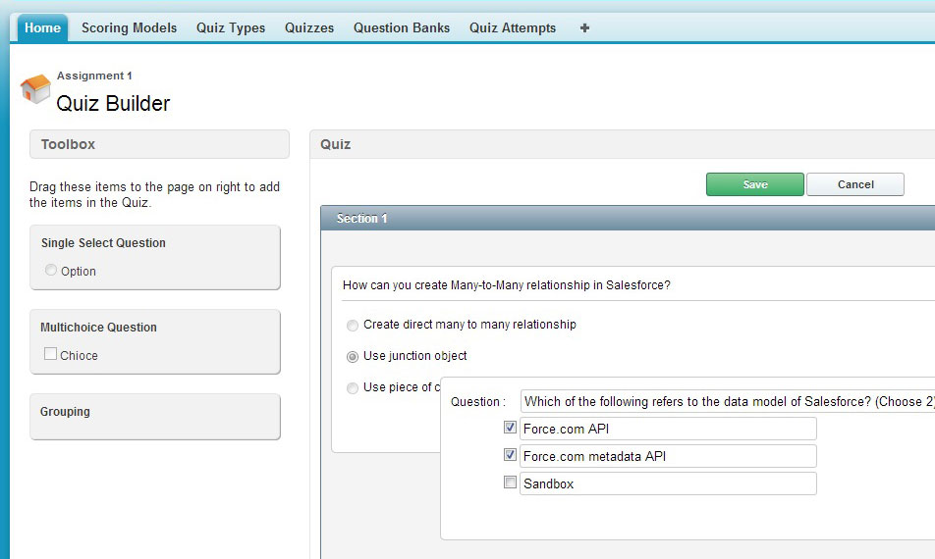Viewport: 935px width, 559px height.
Task: Open the Question Banks tab
Action: tap(402, 28)
